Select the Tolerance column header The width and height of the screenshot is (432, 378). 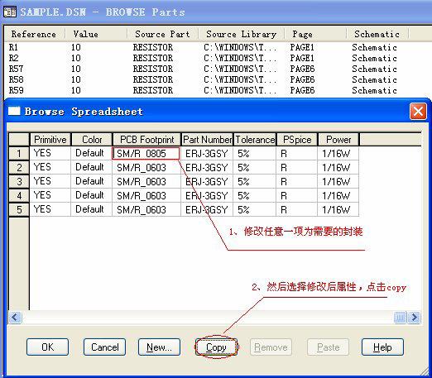[x=255, y=140]
